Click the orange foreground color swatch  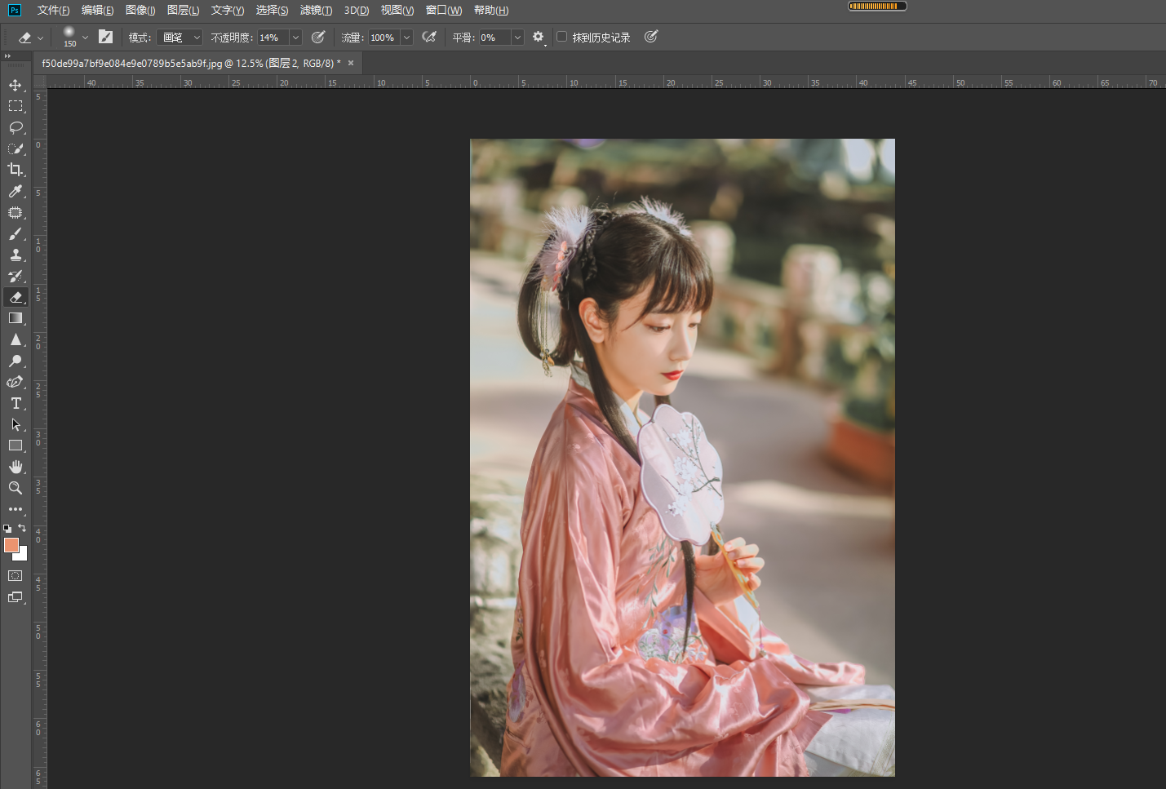pos(11,545)
